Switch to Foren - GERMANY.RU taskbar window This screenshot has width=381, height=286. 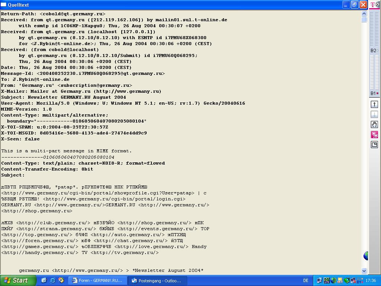tap(97, 281)
